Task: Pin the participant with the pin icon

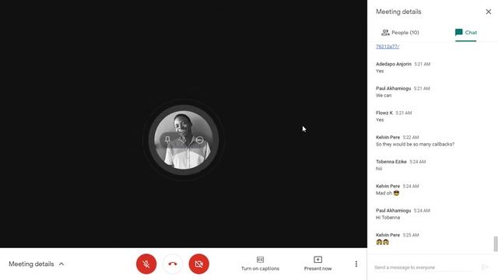Action: tap(168, 139)
